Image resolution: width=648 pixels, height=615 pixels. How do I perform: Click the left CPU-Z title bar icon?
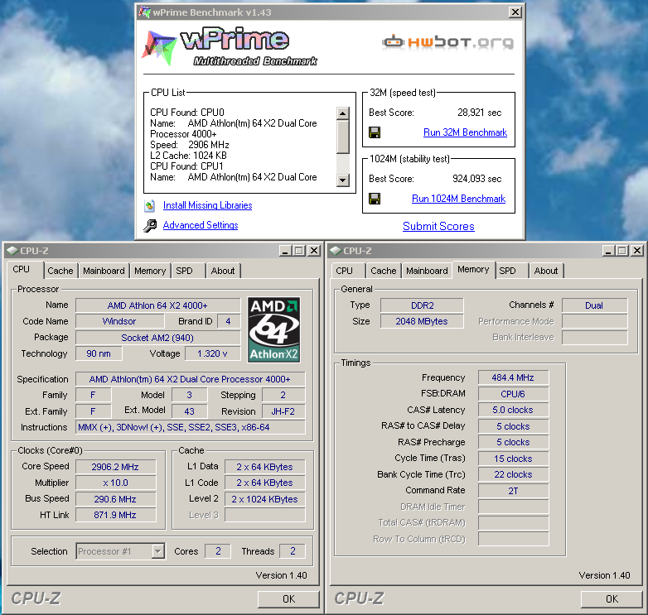click(x=12, y=251)
